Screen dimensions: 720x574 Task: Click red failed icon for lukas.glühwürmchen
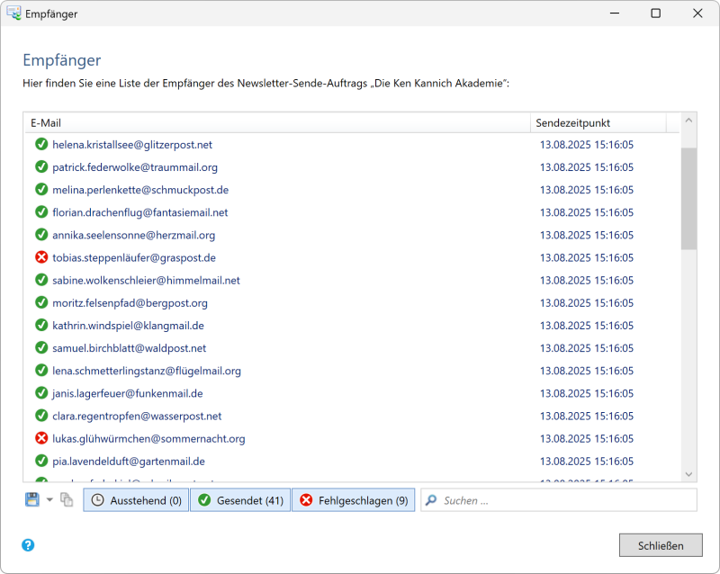click(41, 439)
